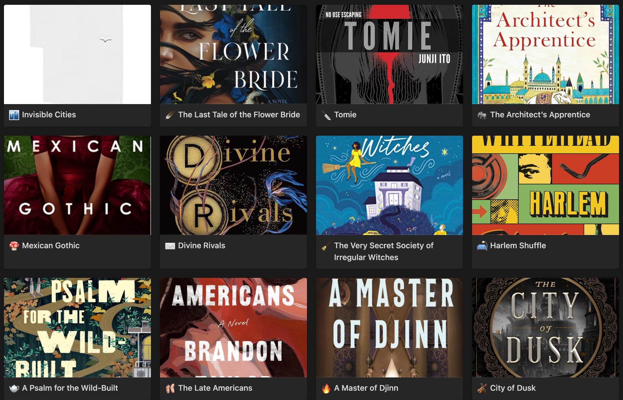Click the couch icon next to Harlem Shuffle

482,246
